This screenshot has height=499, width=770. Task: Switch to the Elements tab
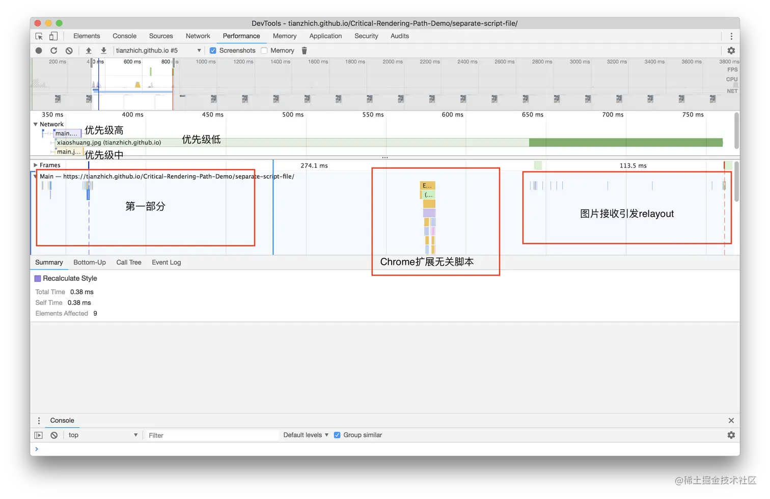pos(87,36)
